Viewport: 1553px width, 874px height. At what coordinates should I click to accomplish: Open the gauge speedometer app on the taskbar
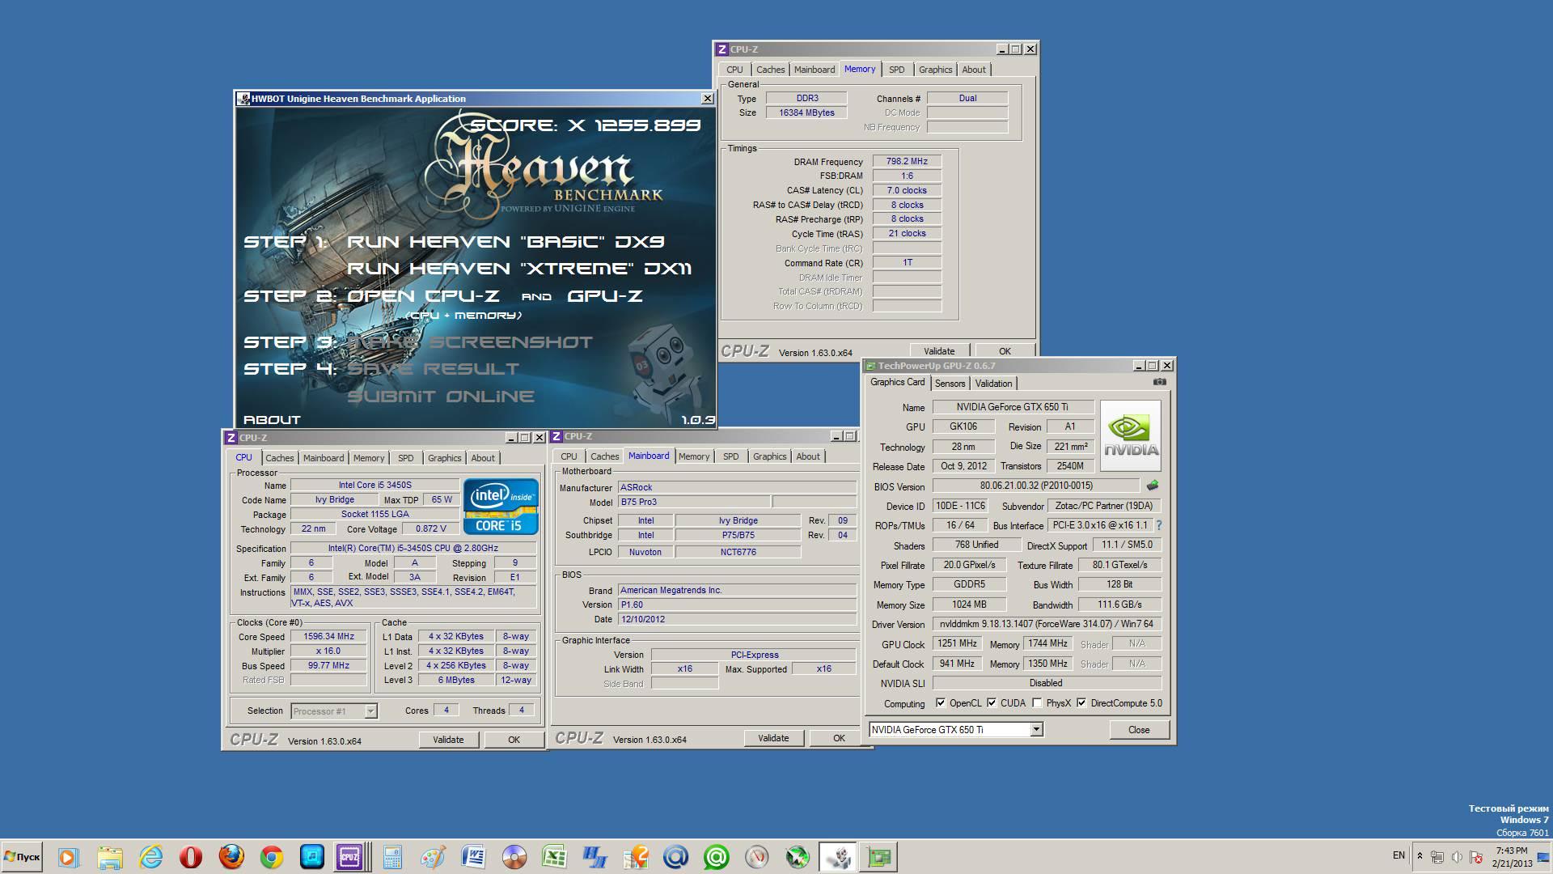coord(757,857)
